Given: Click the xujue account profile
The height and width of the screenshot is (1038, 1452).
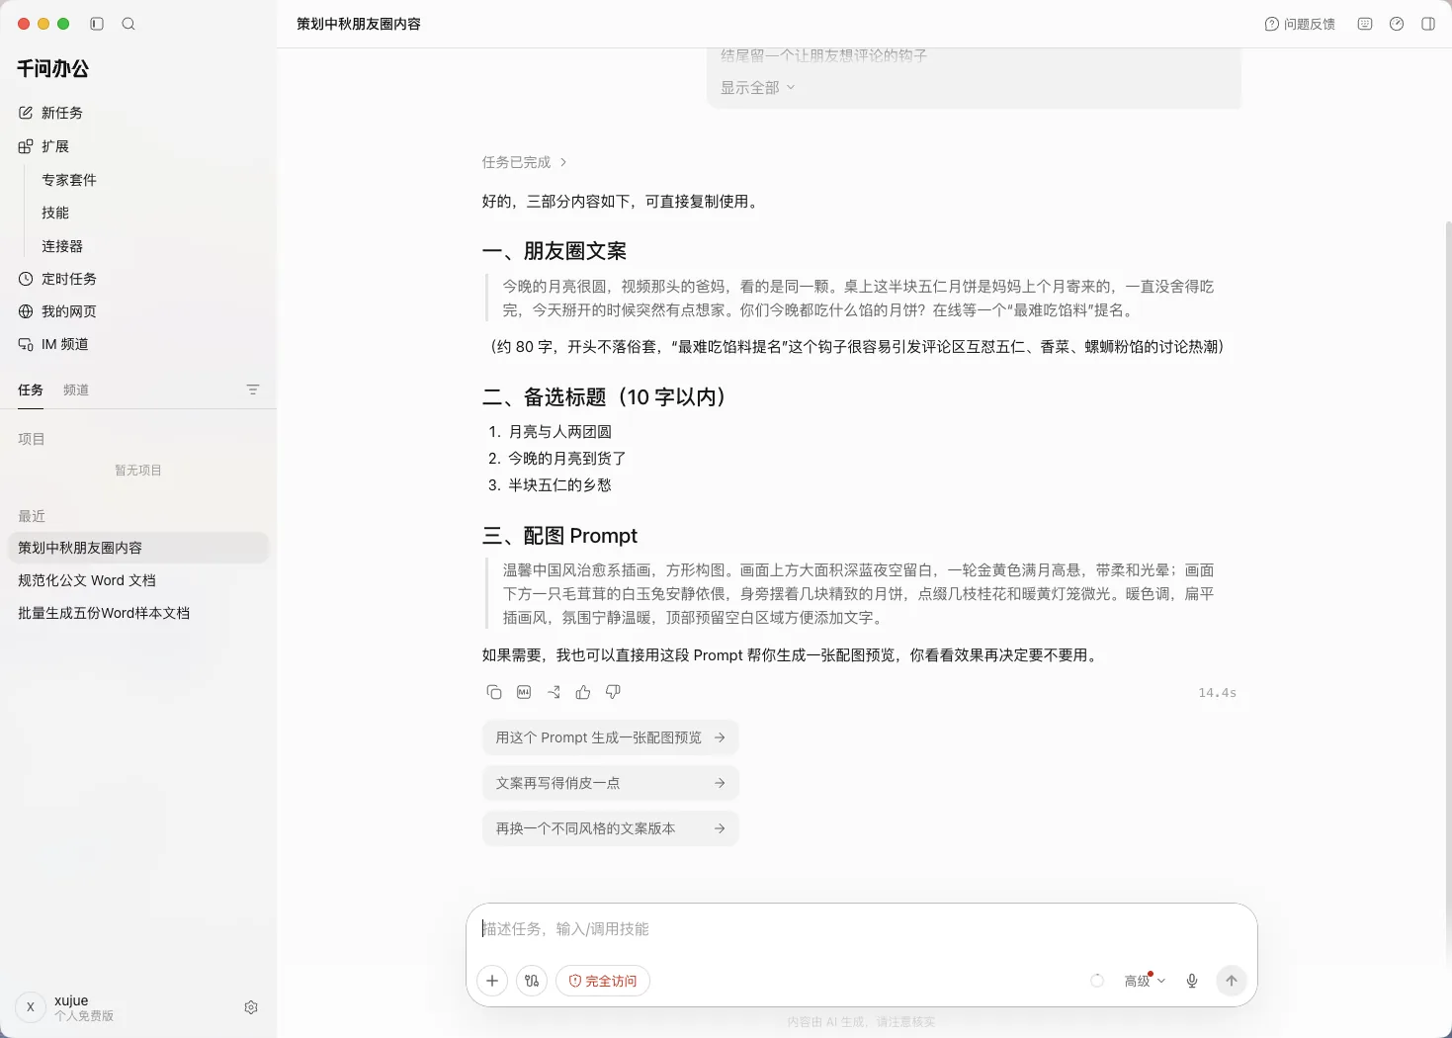Looking at the screenshot, I should 65,1007.
